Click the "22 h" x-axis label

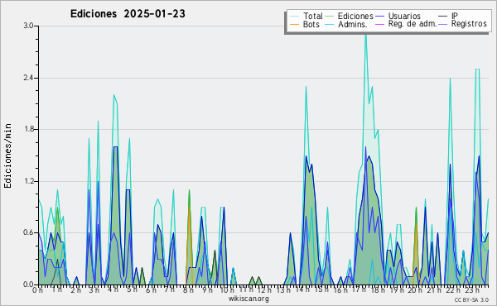click(x=453, y=289)
